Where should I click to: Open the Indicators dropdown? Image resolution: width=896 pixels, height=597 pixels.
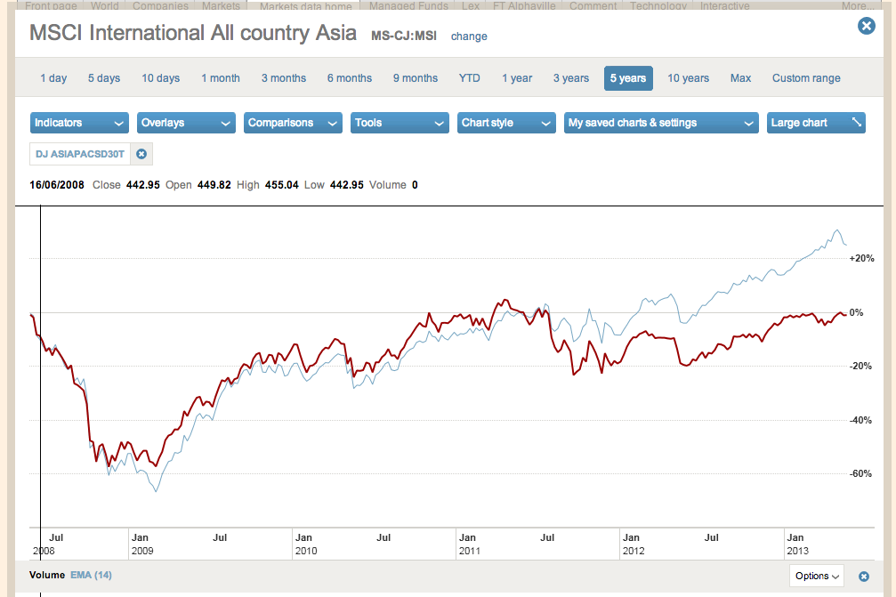pos(80,123)
